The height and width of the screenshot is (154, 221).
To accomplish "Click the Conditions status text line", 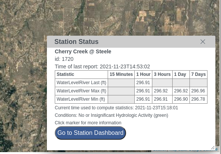I will pos(111,115).
